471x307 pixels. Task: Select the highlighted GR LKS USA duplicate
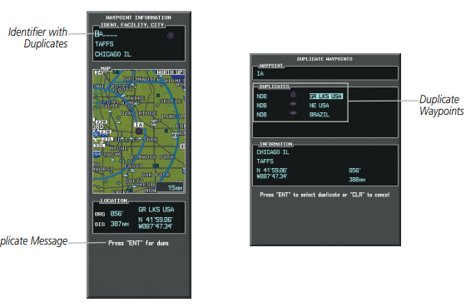(x=326, y=97)
